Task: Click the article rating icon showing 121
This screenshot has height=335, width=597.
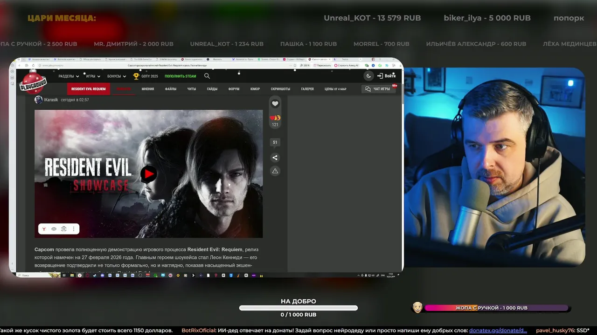Action: click(275, 121)
